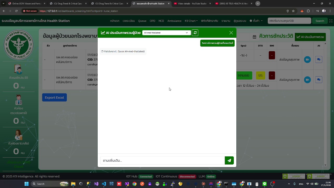This screenshot has width=334, height=188.
Task: Click the AI ประเมินภาพรวม button behind dialog
Action: 310,37
